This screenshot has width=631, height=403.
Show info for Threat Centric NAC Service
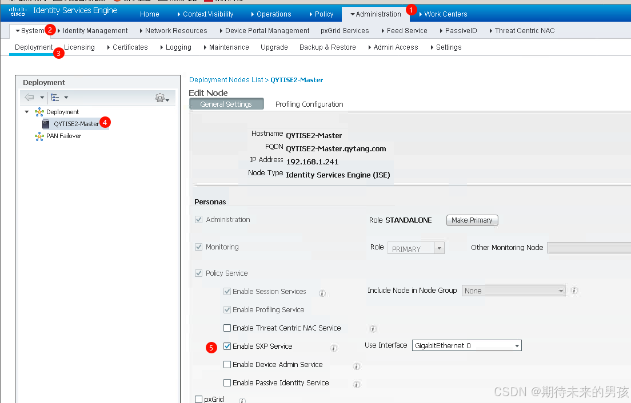[x=373, y=329]
